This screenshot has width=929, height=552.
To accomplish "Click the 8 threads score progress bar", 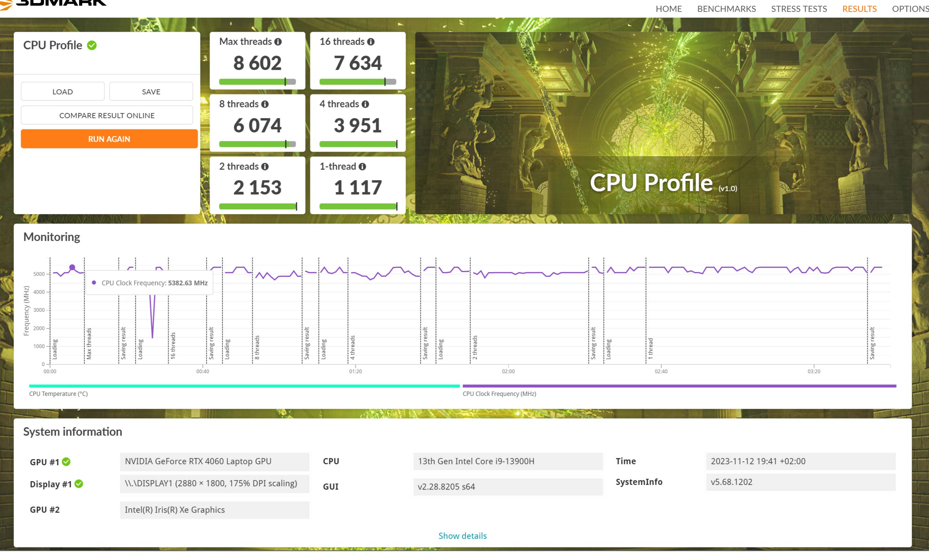I will (x=258, y=144).
